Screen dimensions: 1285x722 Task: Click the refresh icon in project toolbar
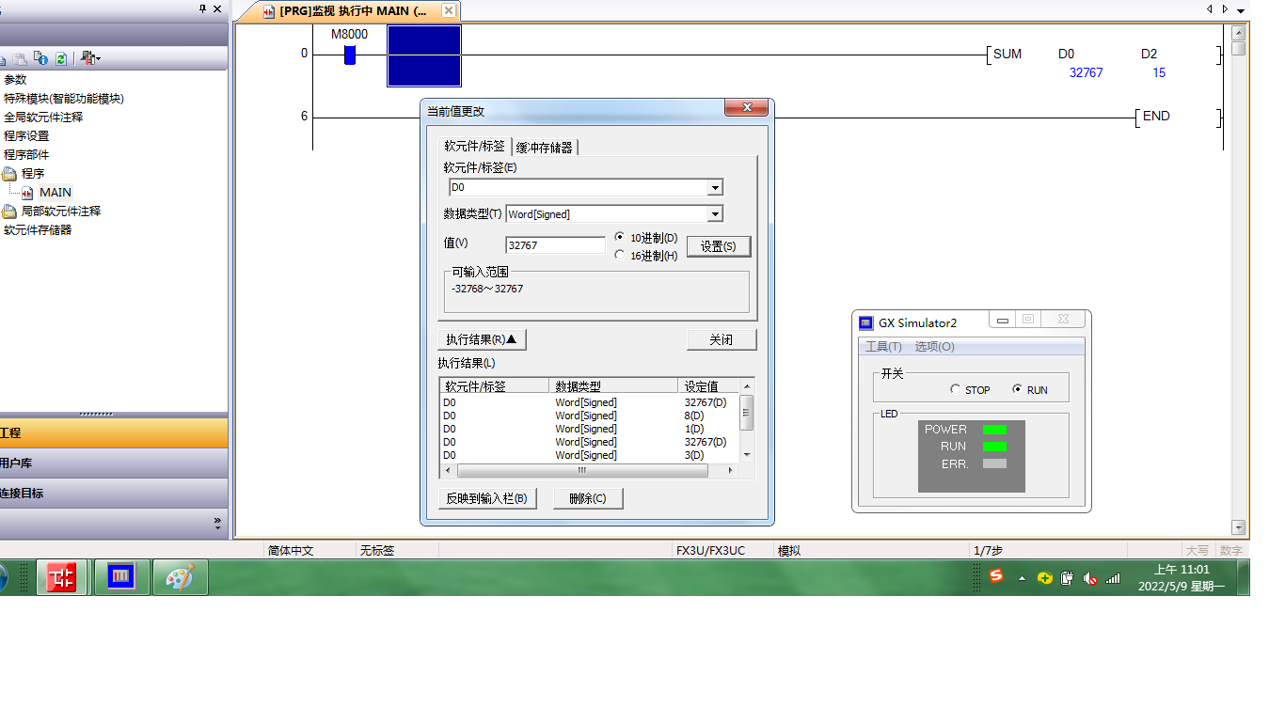pos(61,58)
